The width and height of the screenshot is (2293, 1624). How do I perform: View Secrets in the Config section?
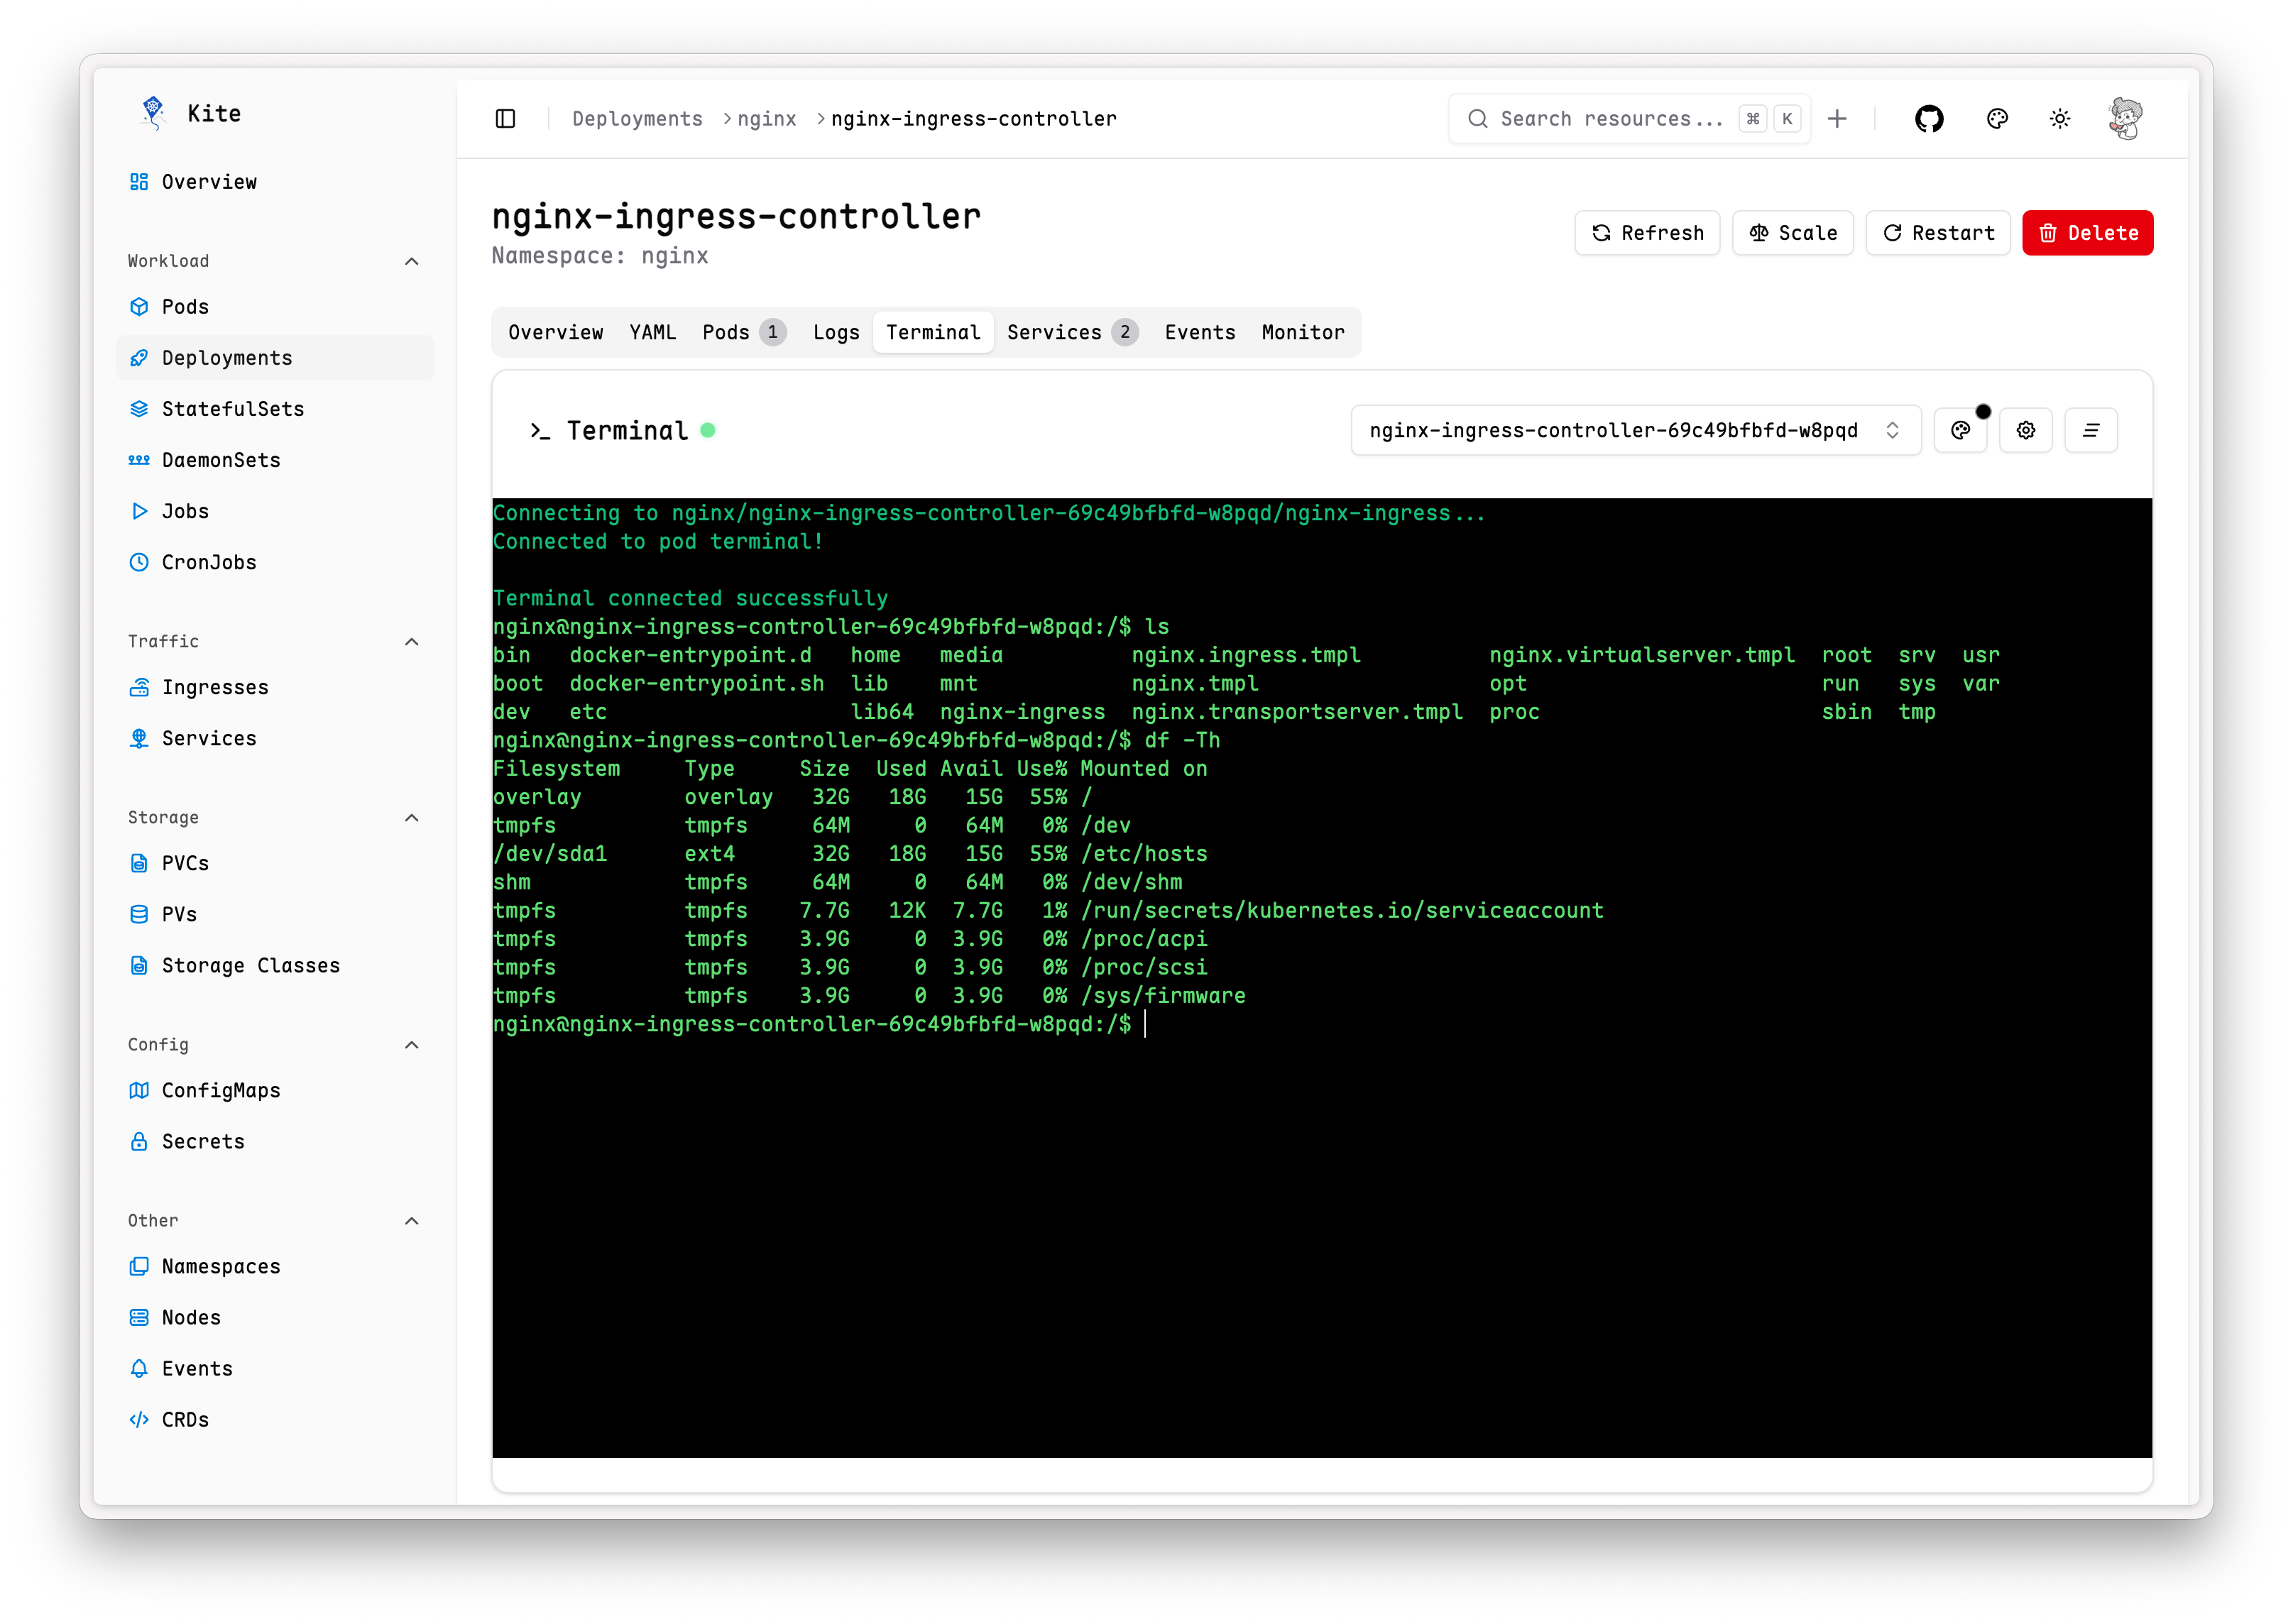(203, 1141)
